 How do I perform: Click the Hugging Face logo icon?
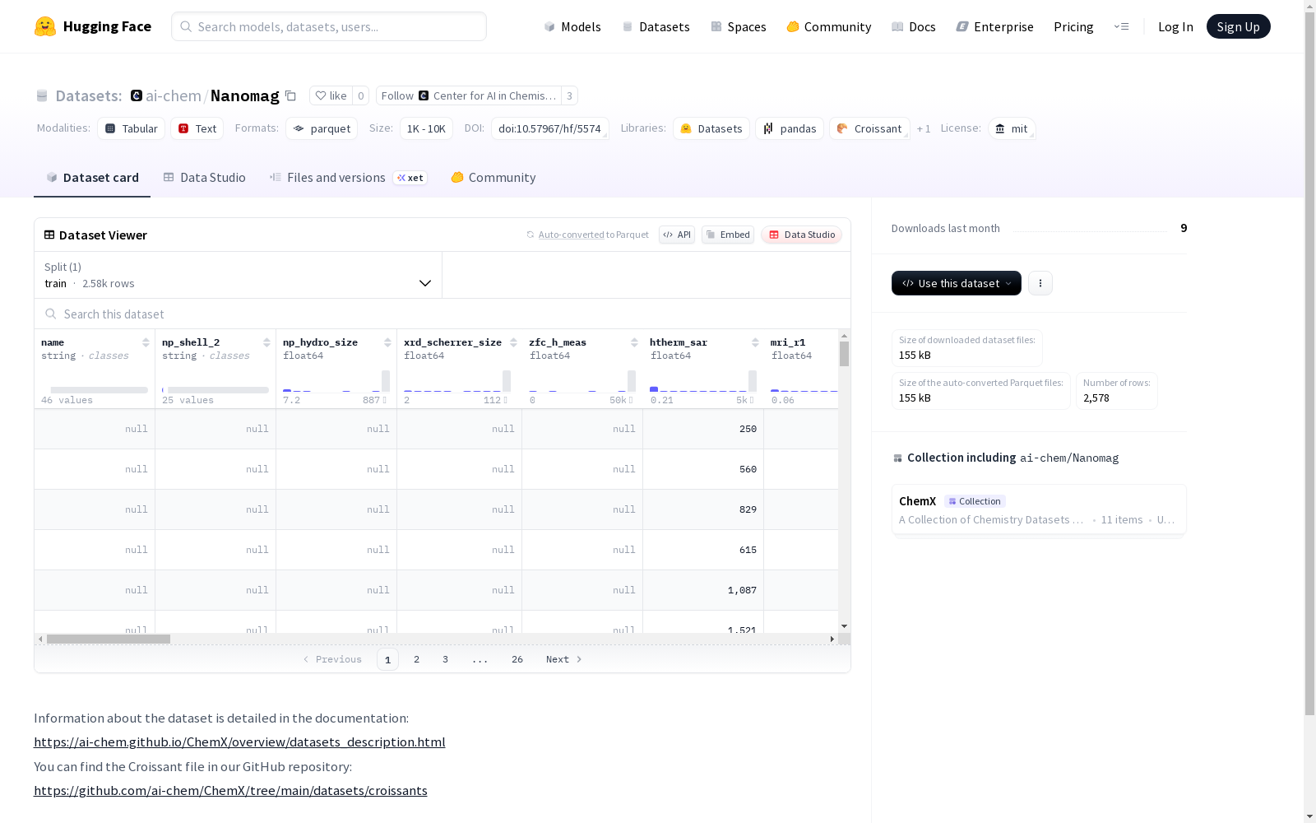45,26
